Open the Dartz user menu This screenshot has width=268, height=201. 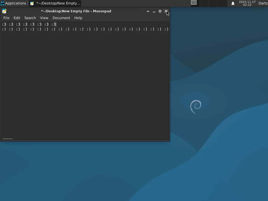pos(263,3)
